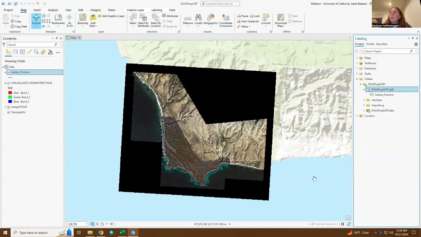This screenshot has width=421, height=237.
Task: Open the Project tab
Action: tap(8, 10)
